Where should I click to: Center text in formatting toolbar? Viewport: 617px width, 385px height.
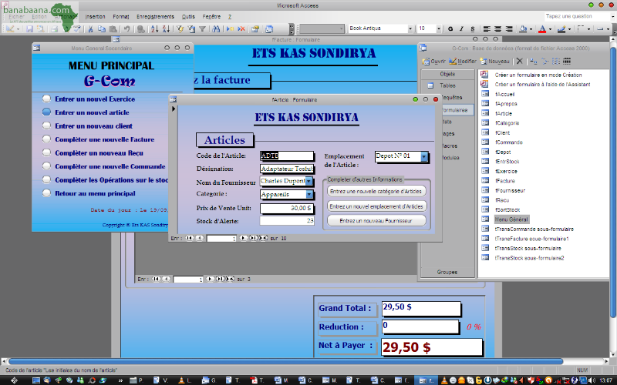tap(497, 28)
